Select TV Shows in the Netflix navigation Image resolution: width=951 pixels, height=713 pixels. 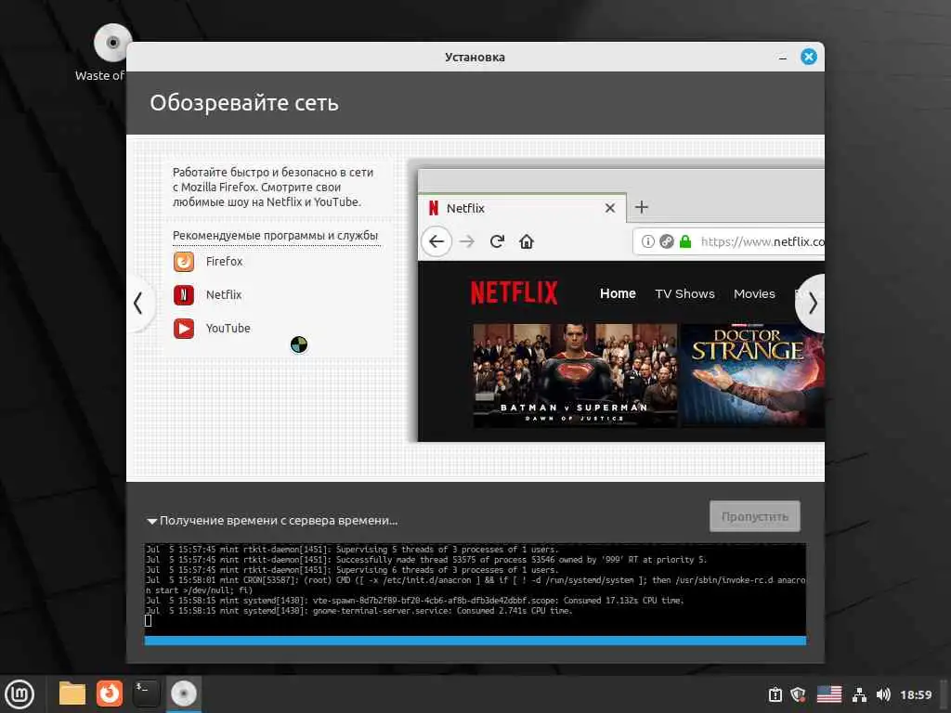click(x=684, y=293)
